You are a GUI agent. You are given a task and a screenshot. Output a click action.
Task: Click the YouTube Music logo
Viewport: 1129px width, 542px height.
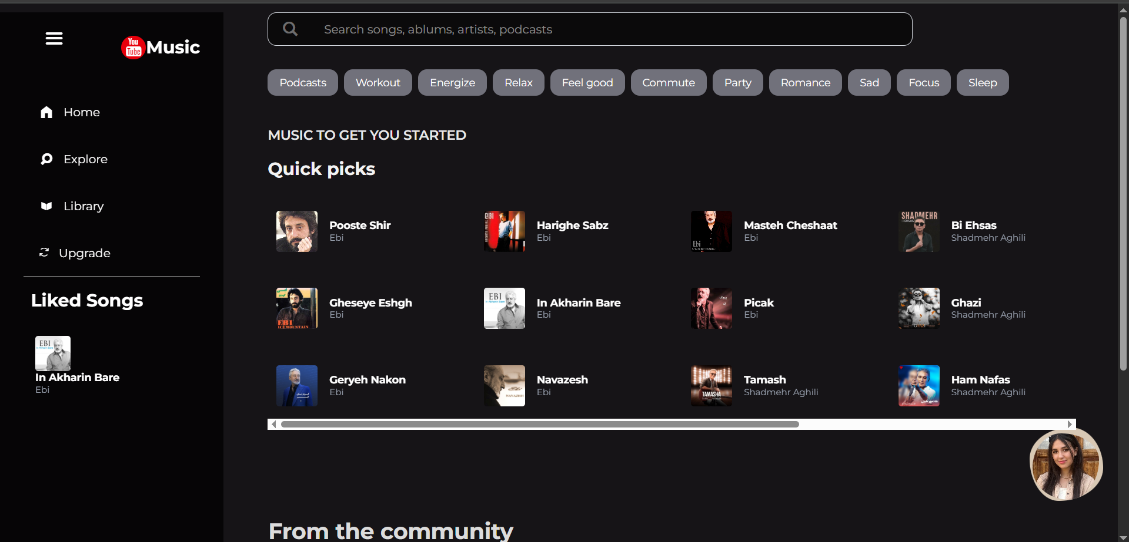(161, 48)
